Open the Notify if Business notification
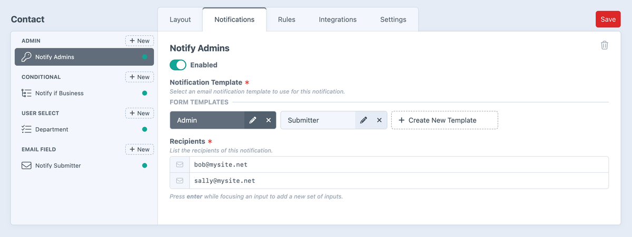The width and height of the screenshot is (632, 237). pyautogui.click(x=84, y=93)
